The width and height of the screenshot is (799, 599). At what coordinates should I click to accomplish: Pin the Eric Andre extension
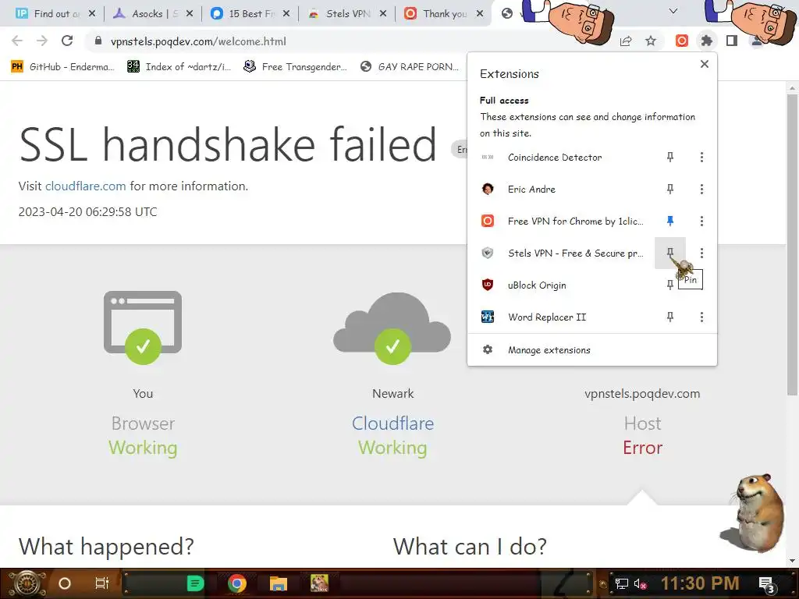click(x=670, y=190)
